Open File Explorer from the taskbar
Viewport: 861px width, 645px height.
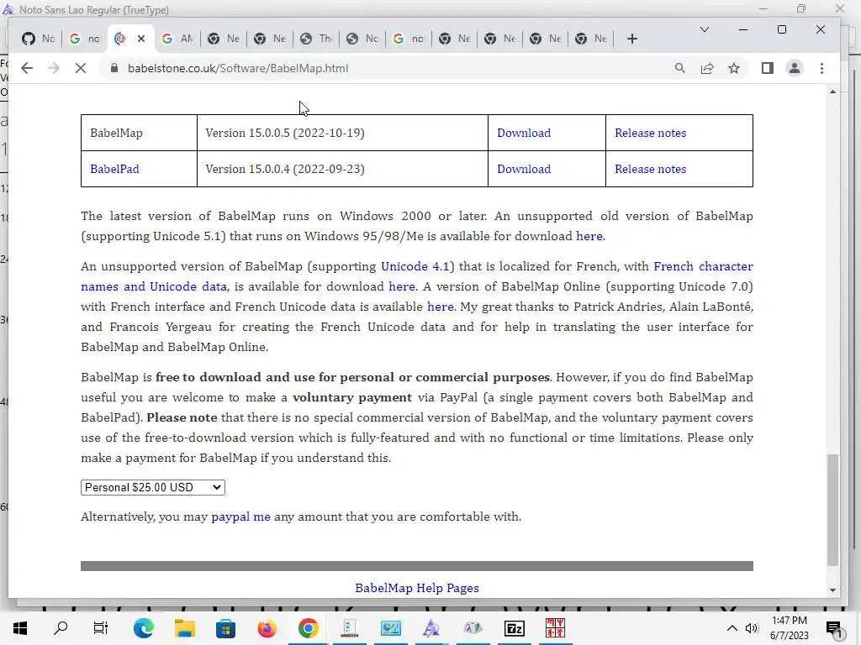[185, 628]
